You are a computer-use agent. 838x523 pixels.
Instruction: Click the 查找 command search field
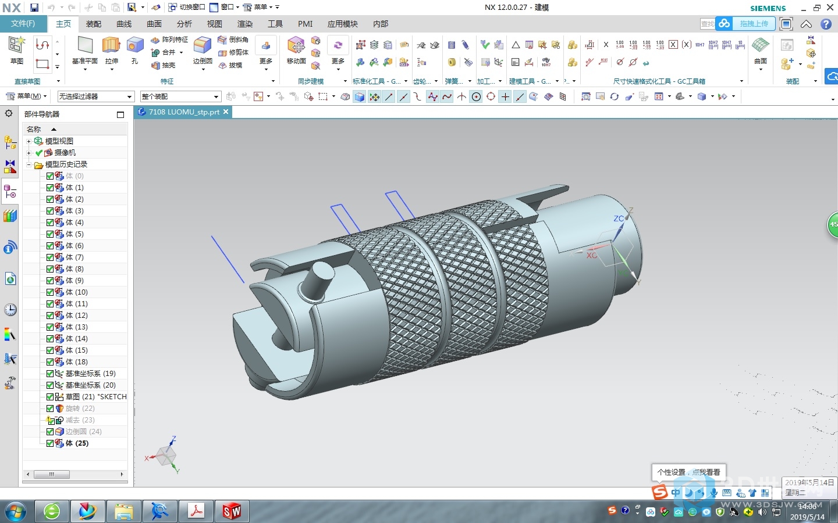click(x=708, y=24)
